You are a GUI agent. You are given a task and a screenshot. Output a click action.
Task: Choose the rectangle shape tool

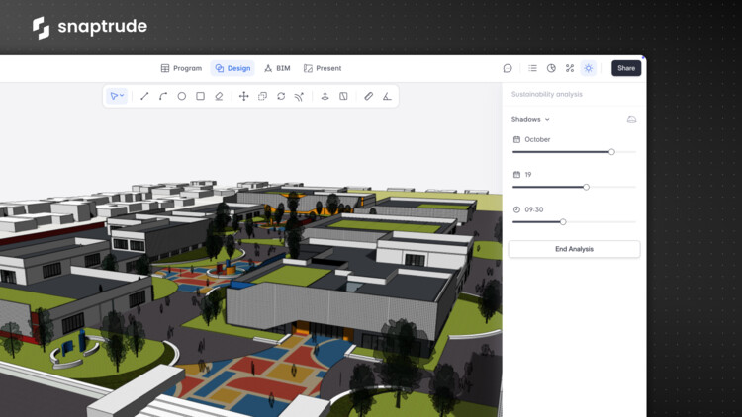(200, 96)
